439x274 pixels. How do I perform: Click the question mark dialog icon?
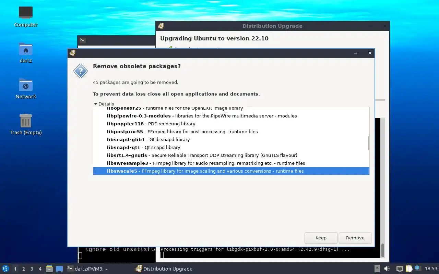pos(81,71)
